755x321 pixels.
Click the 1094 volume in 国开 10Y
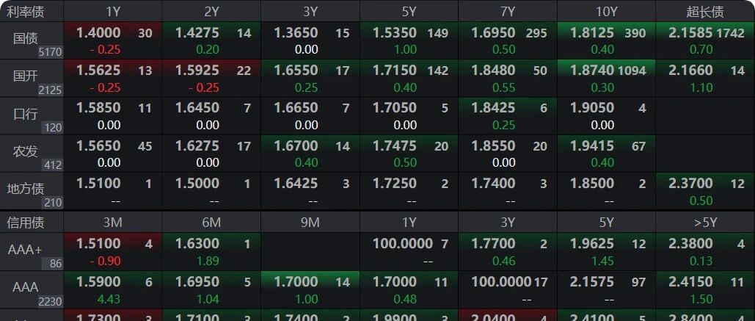point(632,71)
